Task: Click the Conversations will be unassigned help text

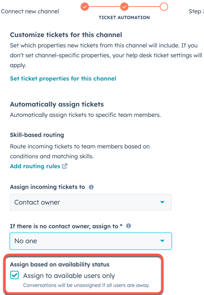Action: point(86,285)
